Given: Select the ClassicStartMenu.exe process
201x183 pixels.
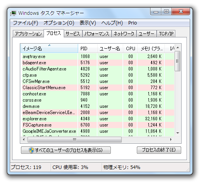Looking at the screenshot, I should point(98,88).
